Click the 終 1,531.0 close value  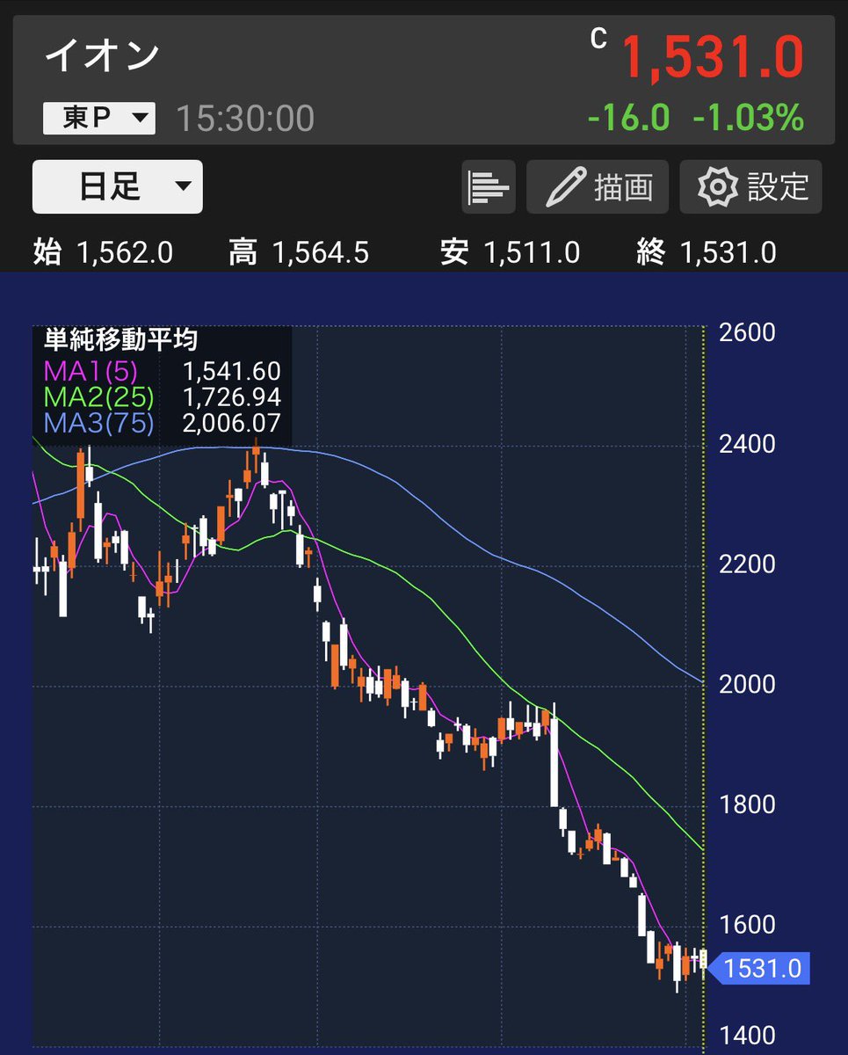pyautogui.click(x=707, y=253)
